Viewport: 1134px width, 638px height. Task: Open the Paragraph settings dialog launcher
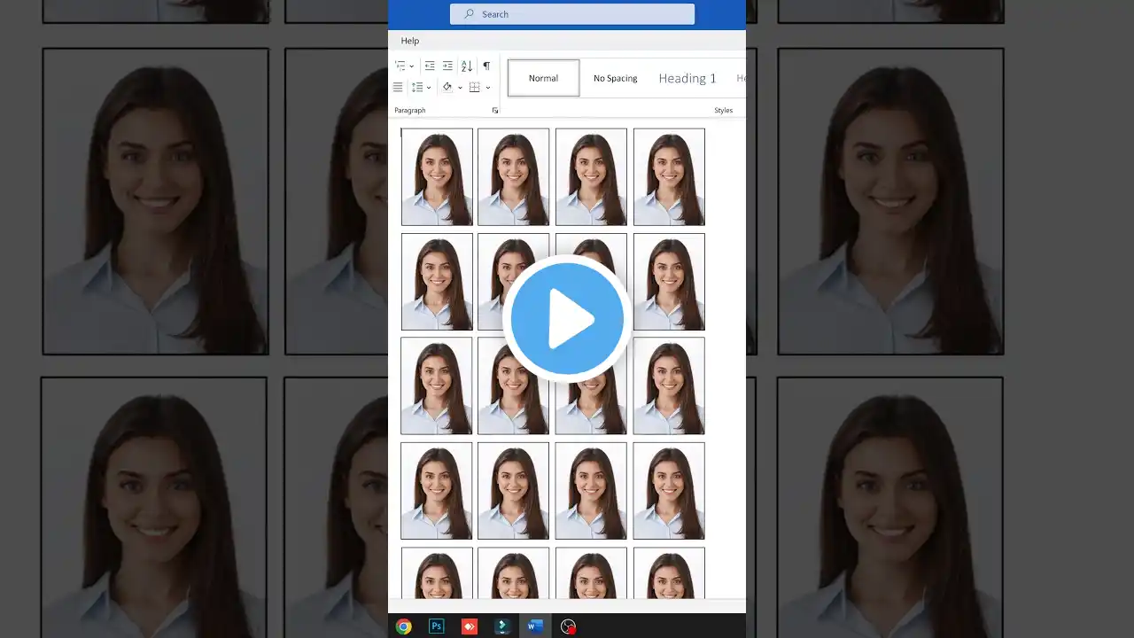494,111
